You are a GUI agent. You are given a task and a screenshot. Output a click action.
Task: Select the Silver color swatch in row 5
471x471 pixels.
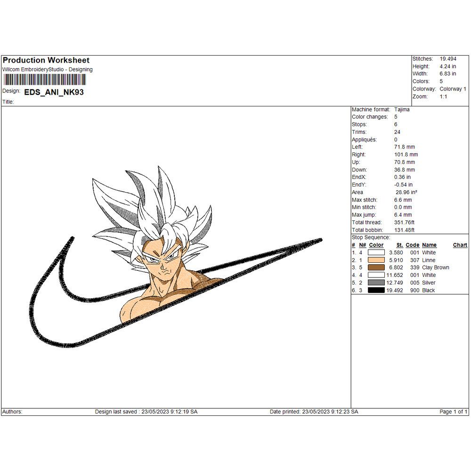tap(375, 283)
